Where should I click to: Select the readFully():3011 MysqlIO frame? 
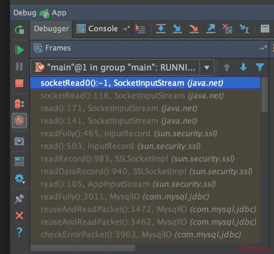point(125,197)
